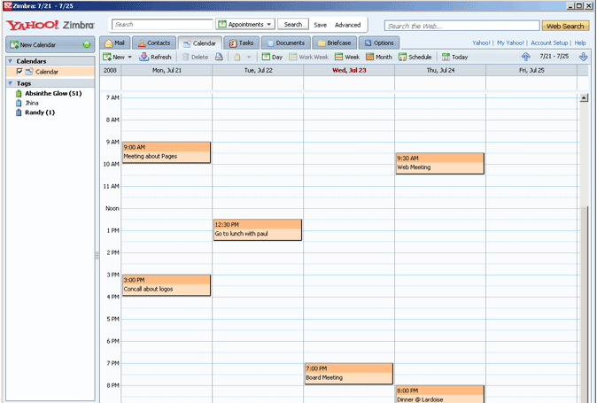The image size is (597, 403).
Task: Click the green circle icon beside New Calendar
Action: (x=87, y=44)
